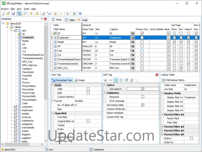
Task: Open Auto-Update Value dropdown for HP row
Action: (x=168, y=46)
